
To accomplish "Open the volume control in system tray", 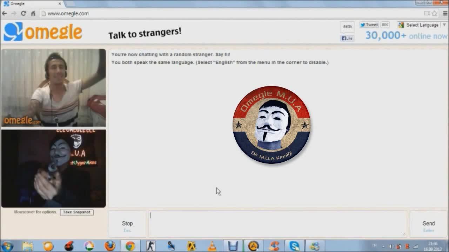I will coord(392,246).
